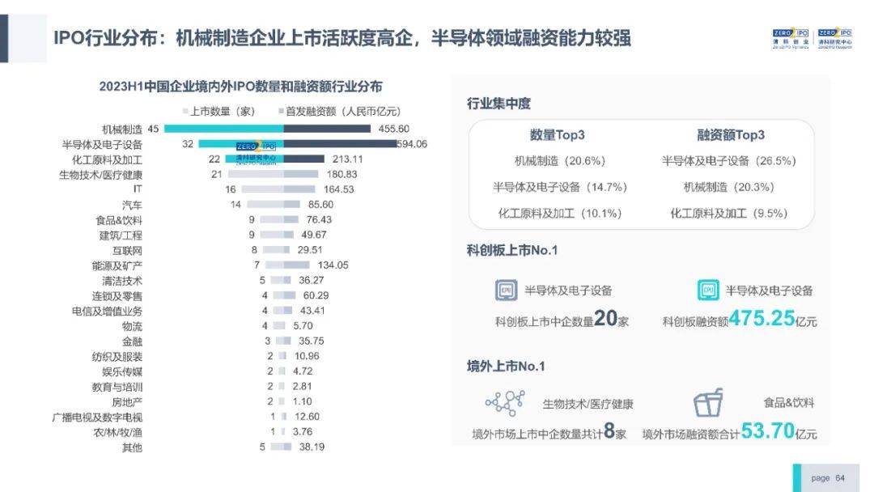This screenshot has width=874, height=492.
Task: Click the 475.25 亿元 financing figure
Action: [x=772, y=319]
